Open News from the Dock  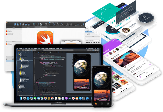click(x=73, y=98)
